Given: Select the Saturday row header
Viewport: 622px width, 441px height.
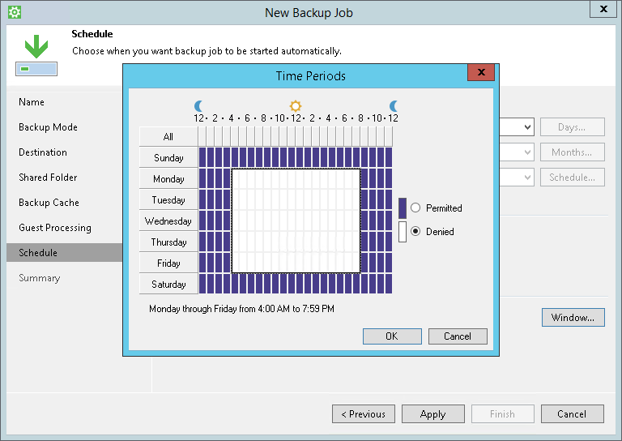Looking at the screenshot, I should point(168,285).
